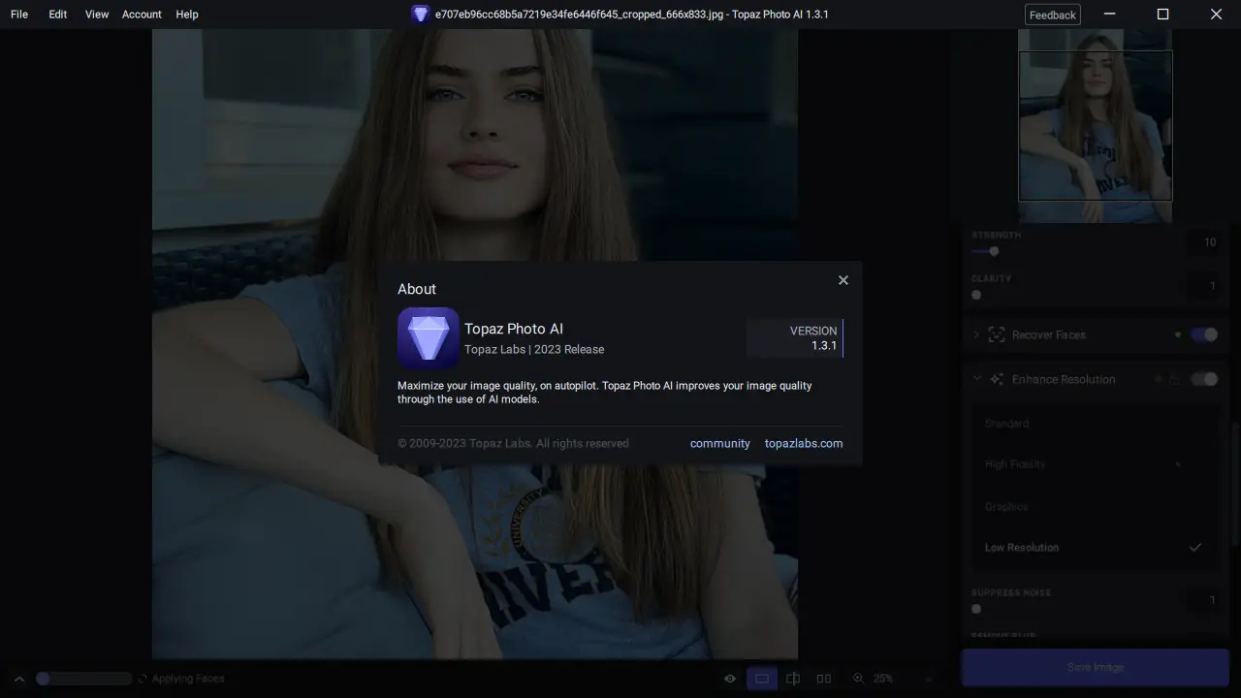Image resolution: width=1241 pixels, height=698 pixels.
Task: Click the Clarity value field
Action: 1204,286
